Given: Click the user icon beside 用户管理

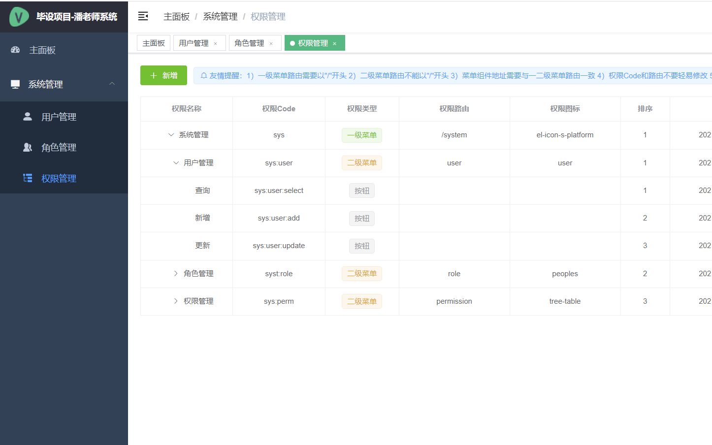Looking at the screenshot, I should pos(28,117).
